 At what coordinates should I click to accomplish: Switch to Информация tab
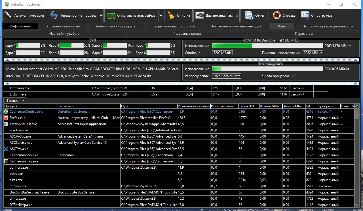pyautogui.click(x=20, y=26)
